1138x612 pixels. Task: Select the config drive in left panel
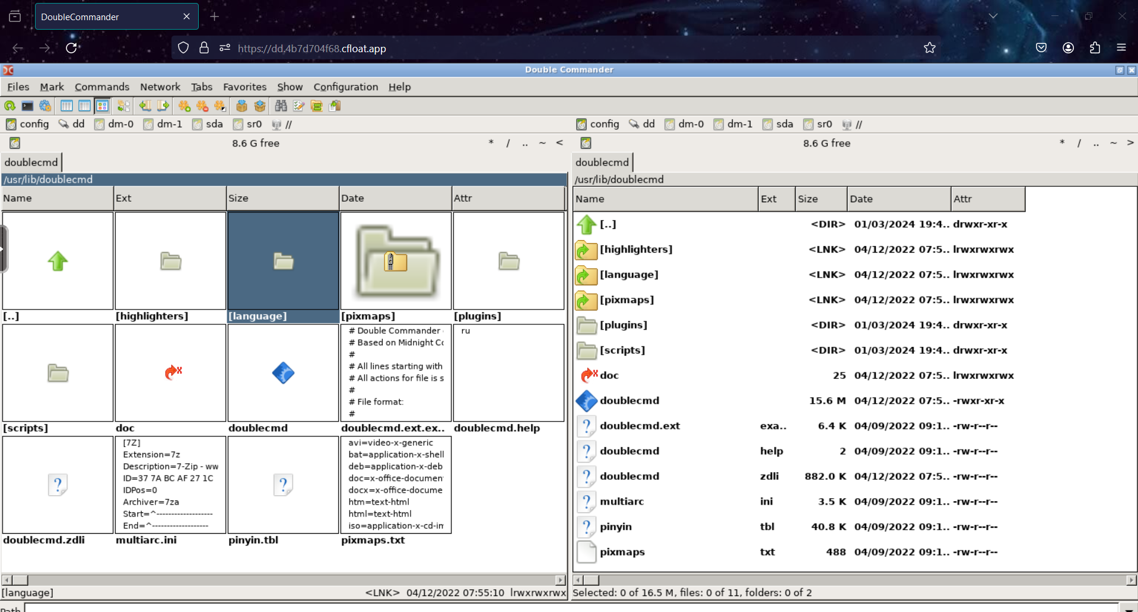click(x=27, y=124)
